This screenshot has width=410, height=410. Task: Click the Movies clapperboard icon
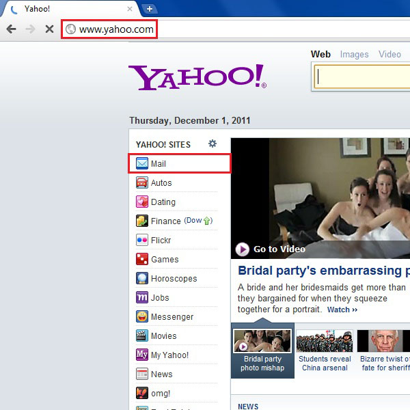pyautogui.click(x=142, y=336)
